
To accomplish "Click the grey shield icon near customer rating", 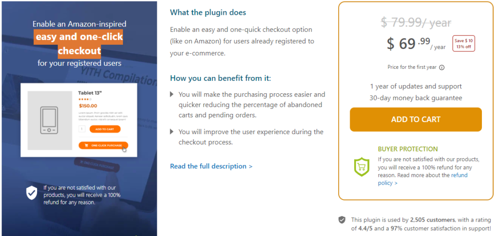I will (342, 220).
